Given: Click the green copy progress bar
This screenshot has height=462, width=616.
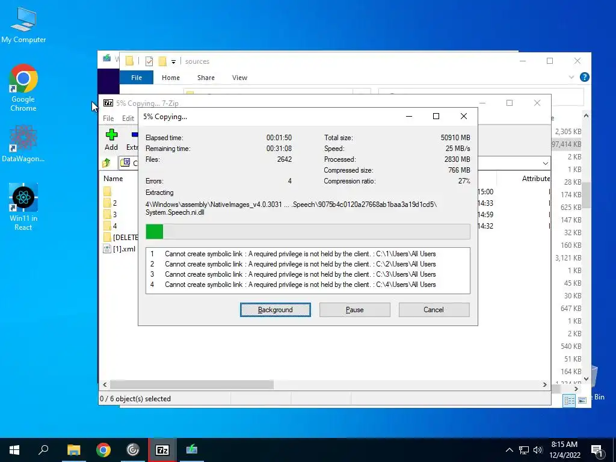Looking at the screenshot, I should pyautogui.click(x=155, y=232).
